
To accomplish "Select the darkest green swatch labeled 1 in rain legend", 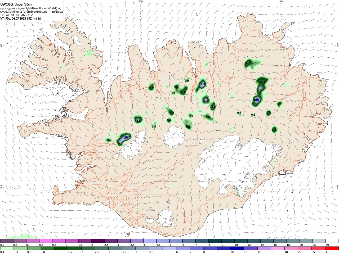I will (x=61, y=248).
